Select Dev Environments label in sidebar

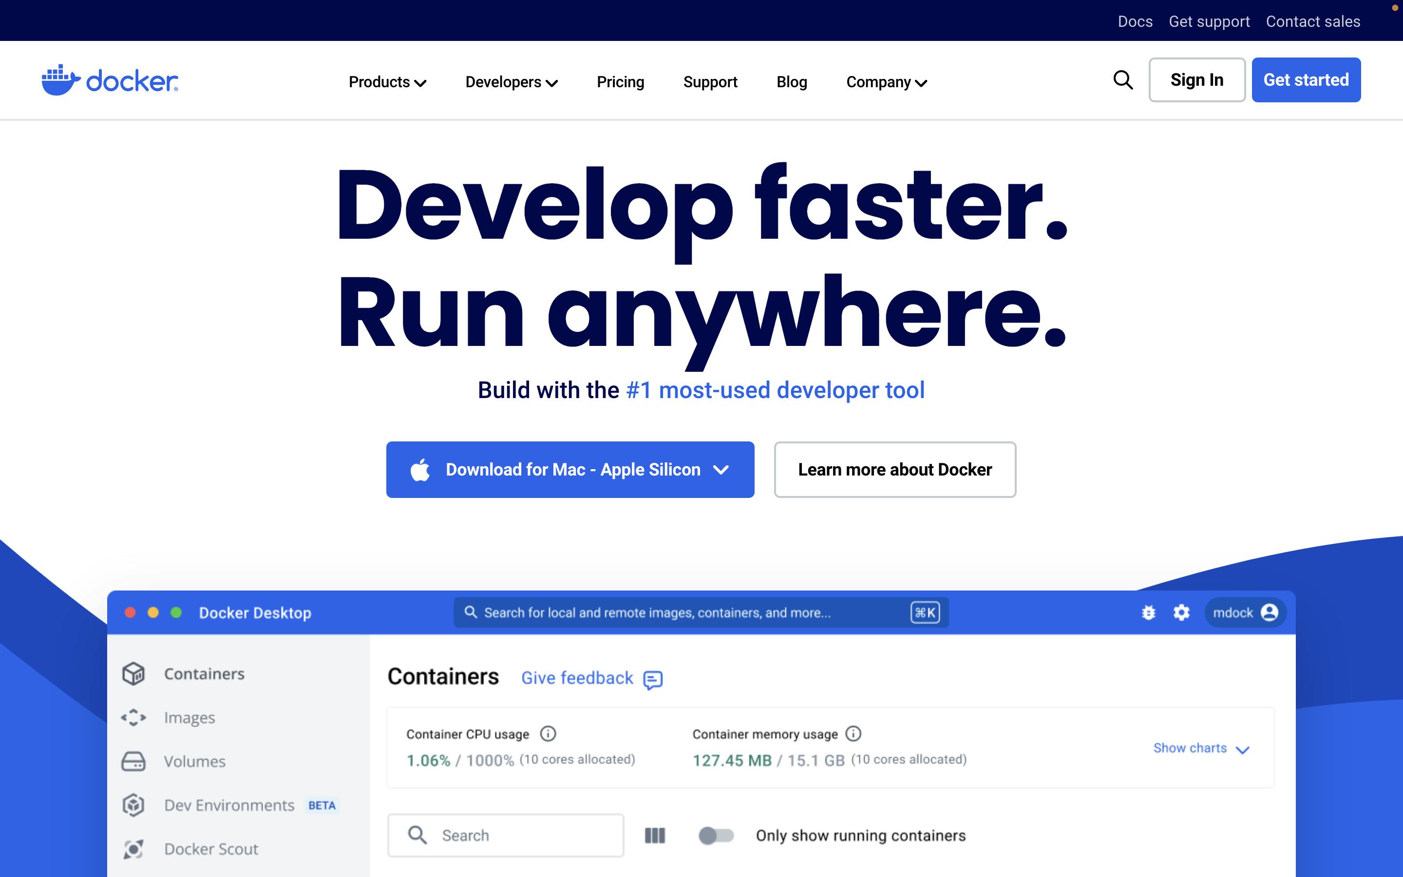click(x=229, y=805)
